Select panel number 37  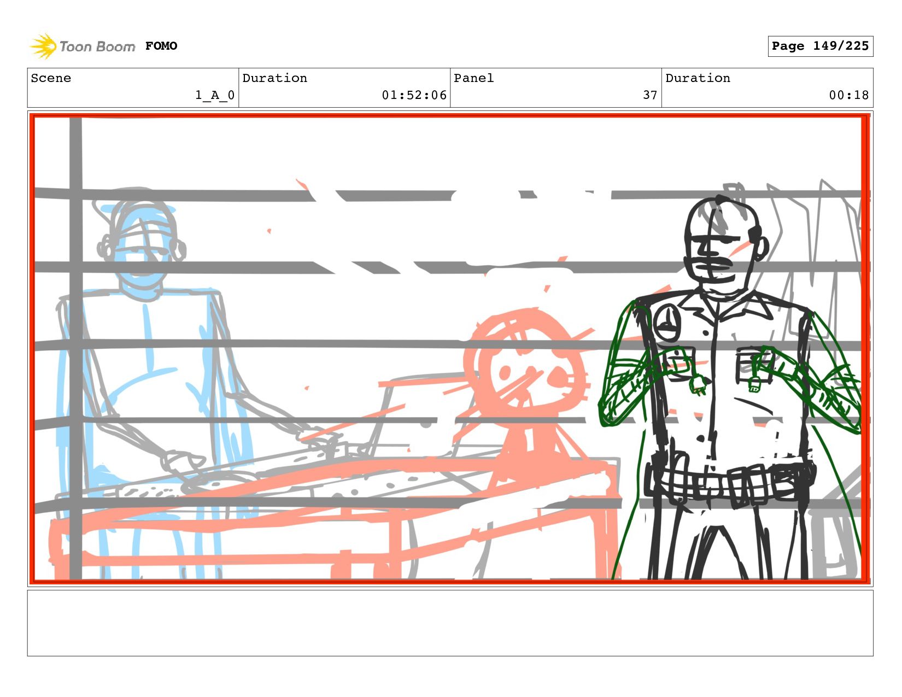tap(650, 95)
